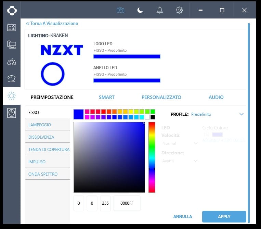The width and height of the screenshot is (261, 229).
Task: Open notifications bell
Action: point(160,10)
